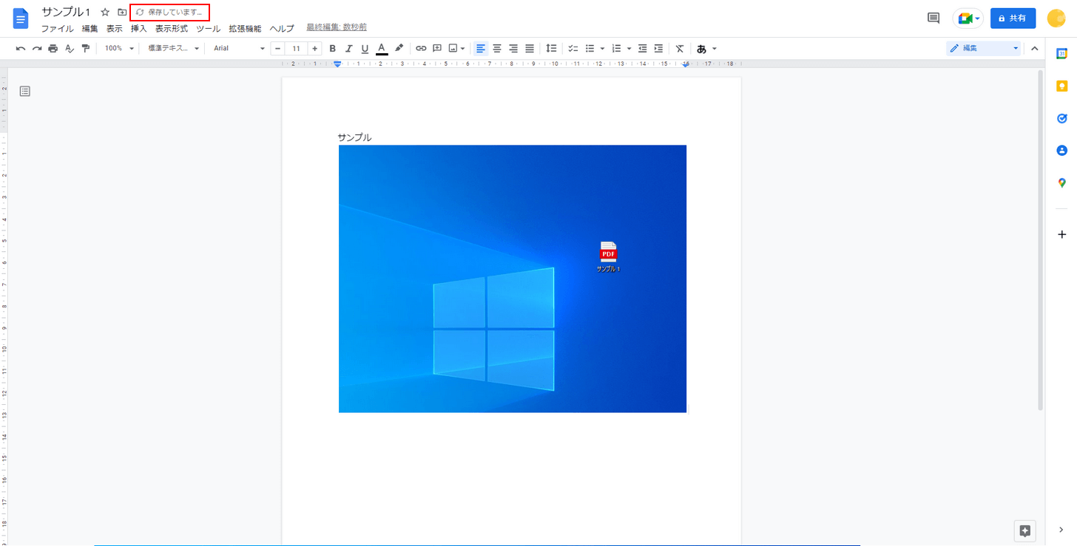
Task: Decrease the indent
Action: (642, 49)
